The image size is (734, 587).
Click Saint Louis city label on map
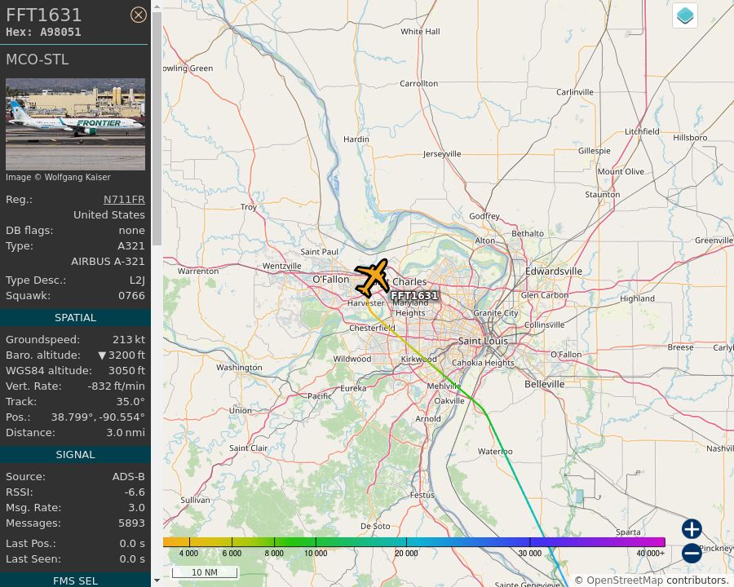tap(483, 342)
